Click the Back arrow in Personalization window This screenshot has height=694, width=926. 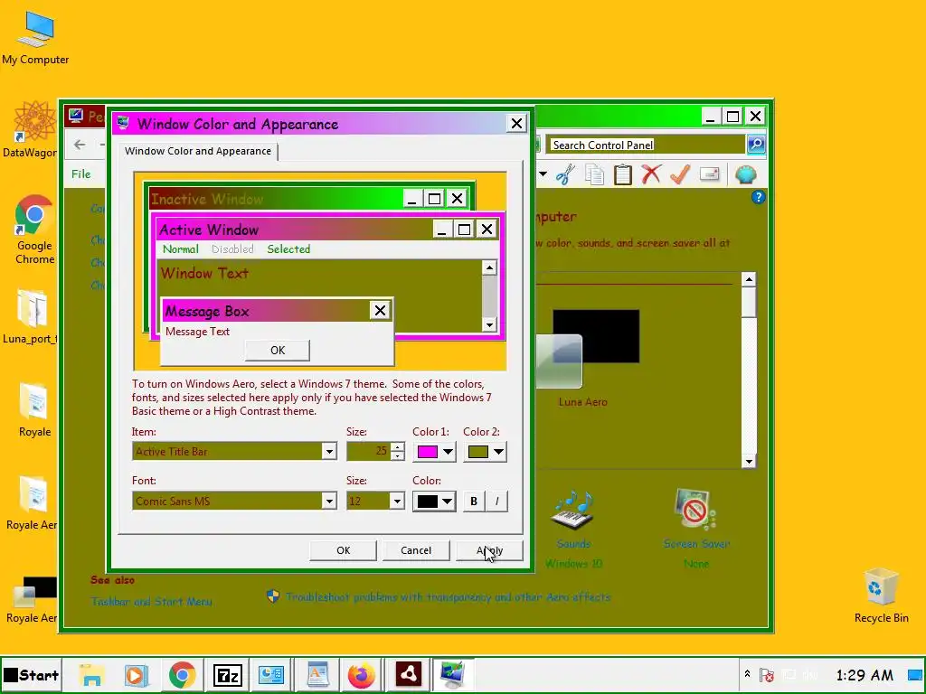click(80, 145)
